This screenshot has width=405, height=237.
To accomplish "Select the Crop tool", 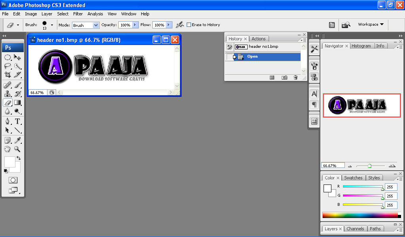I will point(8,75).
